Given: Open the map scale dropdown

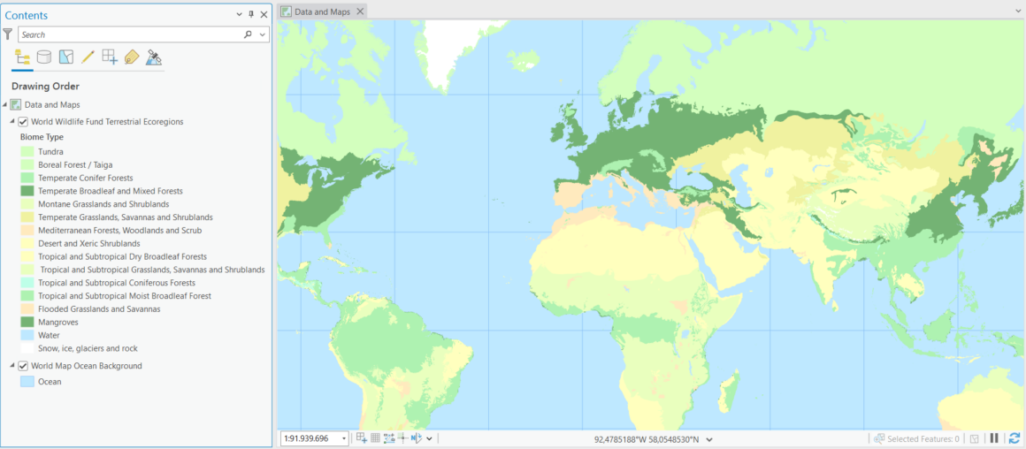Looking at the screenshot, I should click(x=345, y=438).
